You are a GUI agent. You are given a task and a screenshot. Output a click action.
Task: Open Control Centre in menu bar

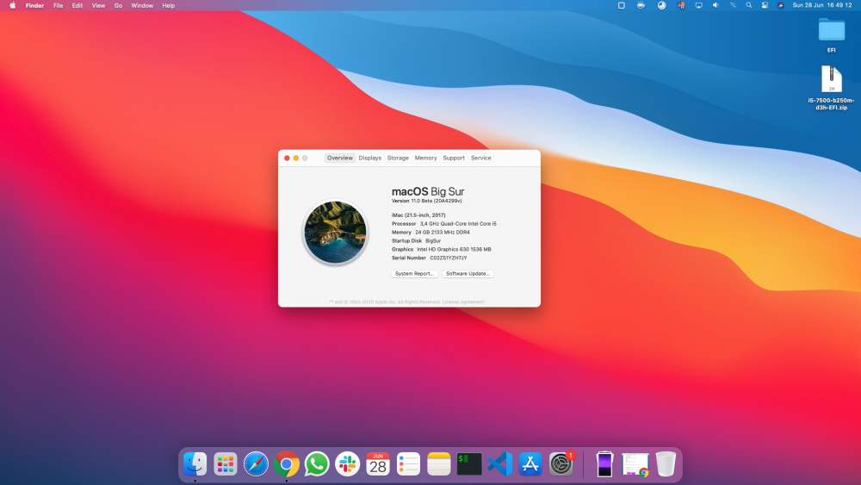coord(765,5)
